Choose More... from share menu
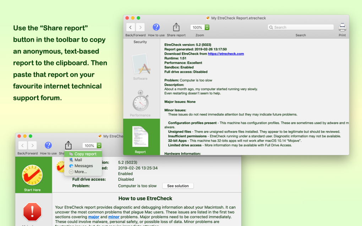 pyautogui.click(x=83, y=172)
